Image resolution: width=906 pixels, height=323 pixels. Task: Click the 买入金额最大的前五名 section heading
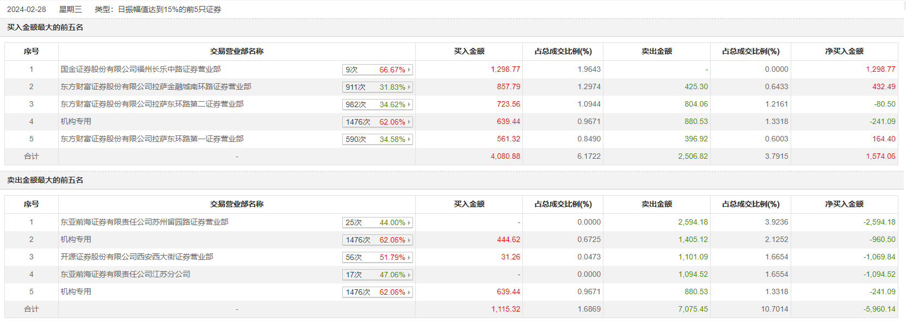[45, 27]
